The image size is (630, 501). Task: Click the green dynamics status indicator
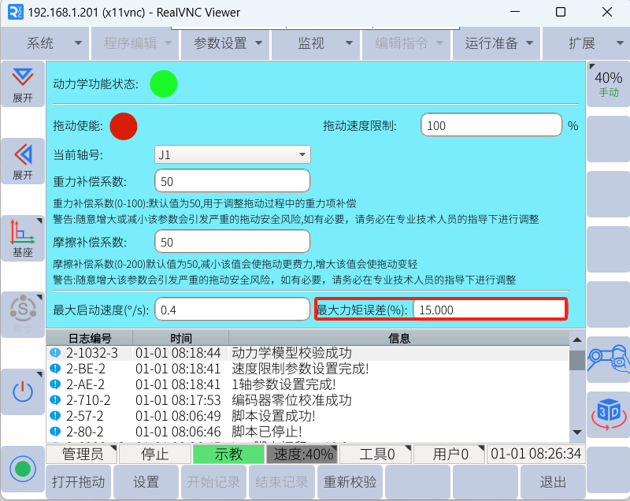coord(164,83)
